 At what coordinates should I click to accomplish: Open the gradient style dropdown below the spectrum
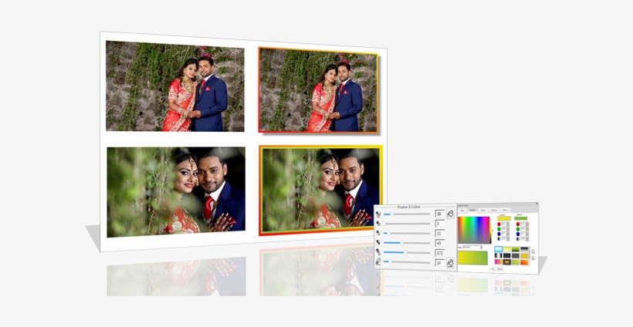pyautogui.click(x=472, y=247)
